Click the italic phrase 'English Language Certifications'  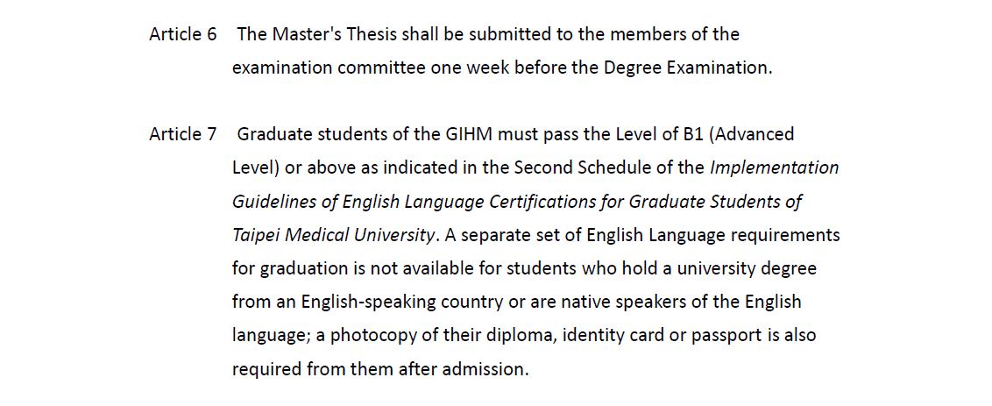[469, 202]
